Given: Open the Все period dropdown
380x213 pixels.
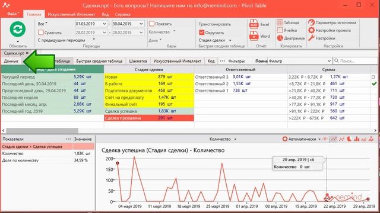Looking at the screenshot, I should [x=43, y=24].
